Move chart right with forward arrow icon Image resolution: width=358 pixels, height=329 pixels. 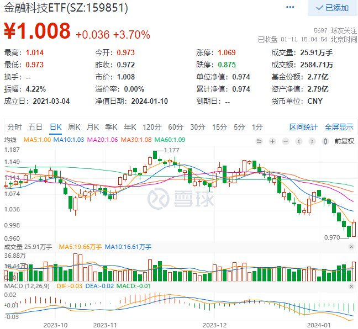pos(312,141)
